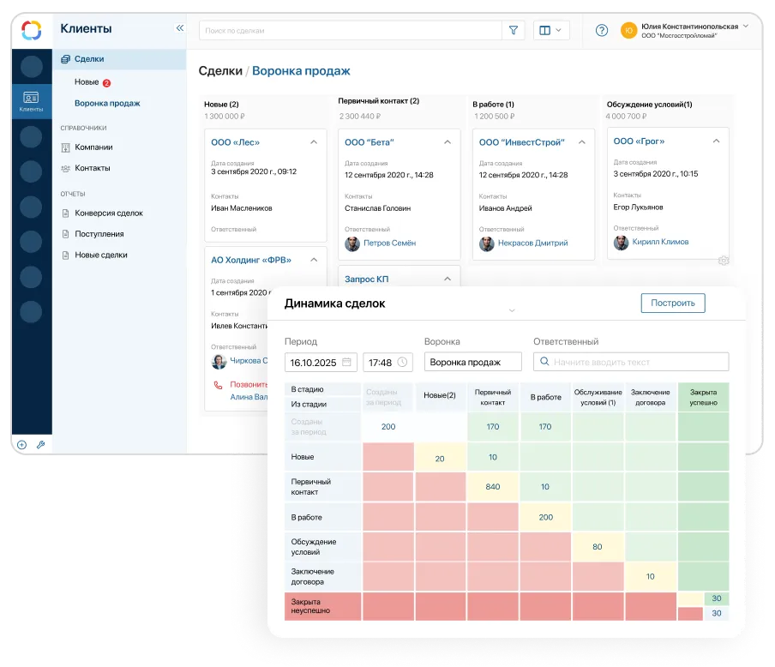The width and height of the screenshot is (775, 667).
Task: Click the Ответственный search input field
Action: click(x=631, y=362)
